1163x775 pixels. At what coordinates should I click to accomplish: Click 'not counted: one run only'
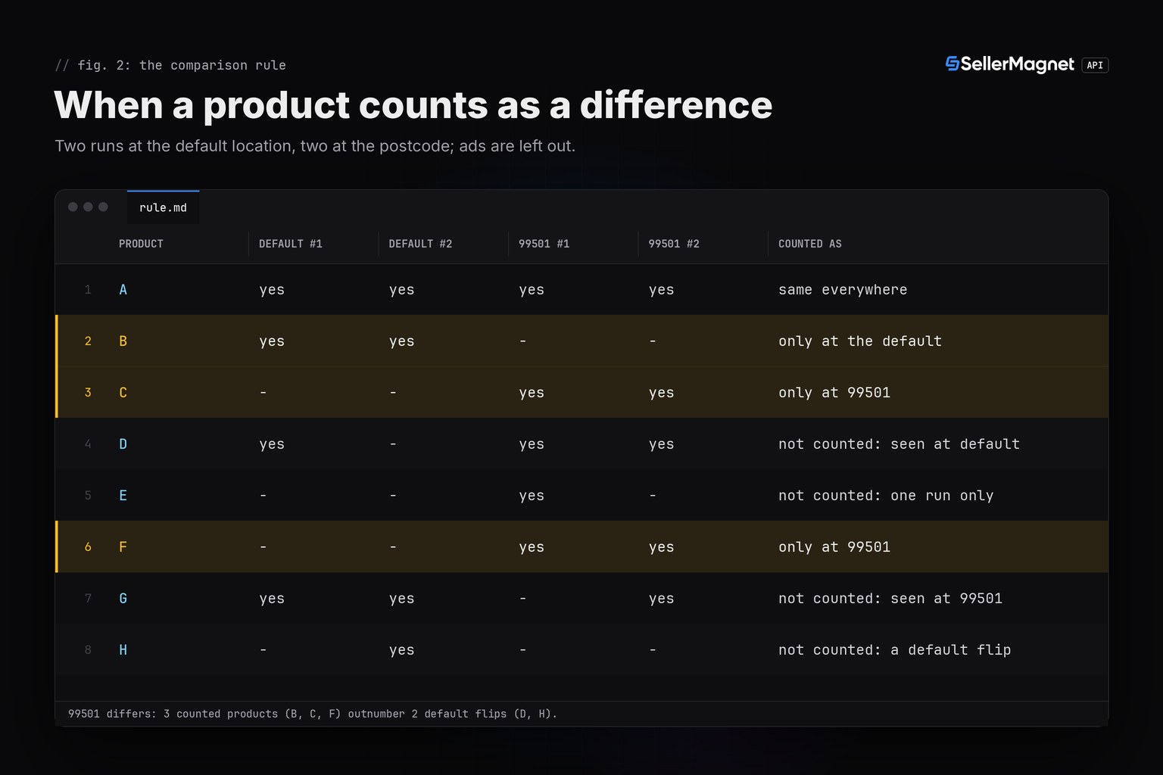click(x=886, y=496)
